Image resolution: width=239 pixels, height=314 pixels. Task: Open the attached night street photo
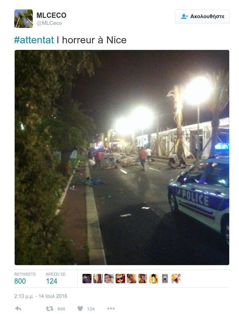pyautogui.click(x=122, y=158)
